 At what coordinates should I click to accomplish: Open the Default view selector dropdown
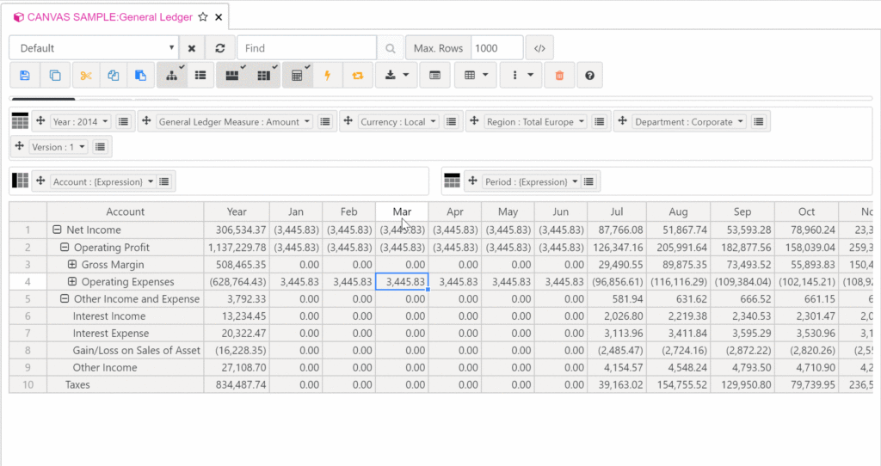tap(94, 48)
